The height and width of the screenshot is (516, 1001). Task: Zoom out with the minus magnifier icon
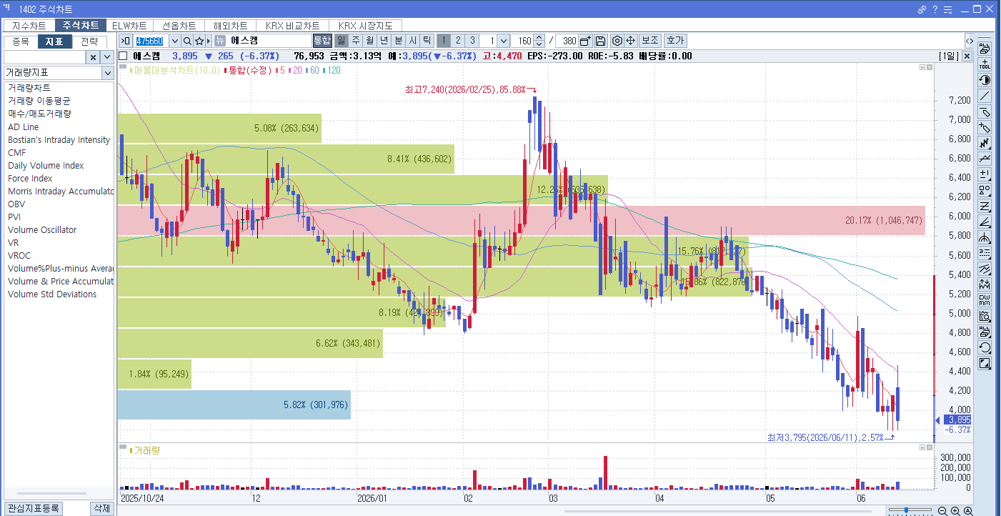pos(942,510)
